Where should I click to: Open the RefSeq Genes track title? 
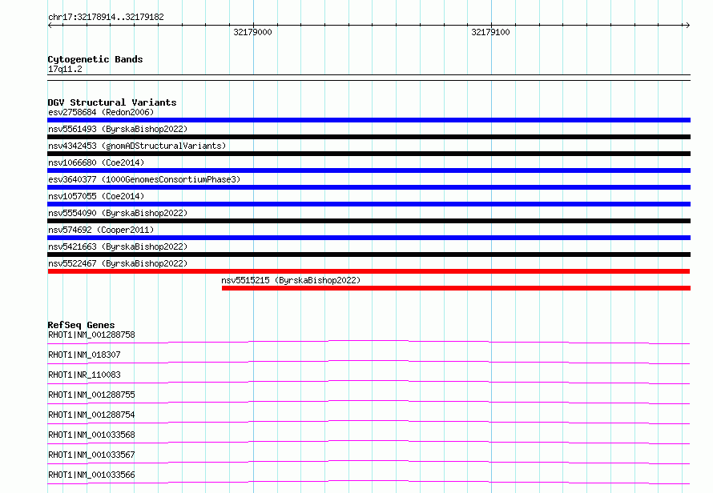click(81, 325)
